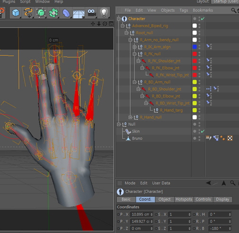Add a Camera object
This screenshot has height=233, width=239.
coord(92,13)
